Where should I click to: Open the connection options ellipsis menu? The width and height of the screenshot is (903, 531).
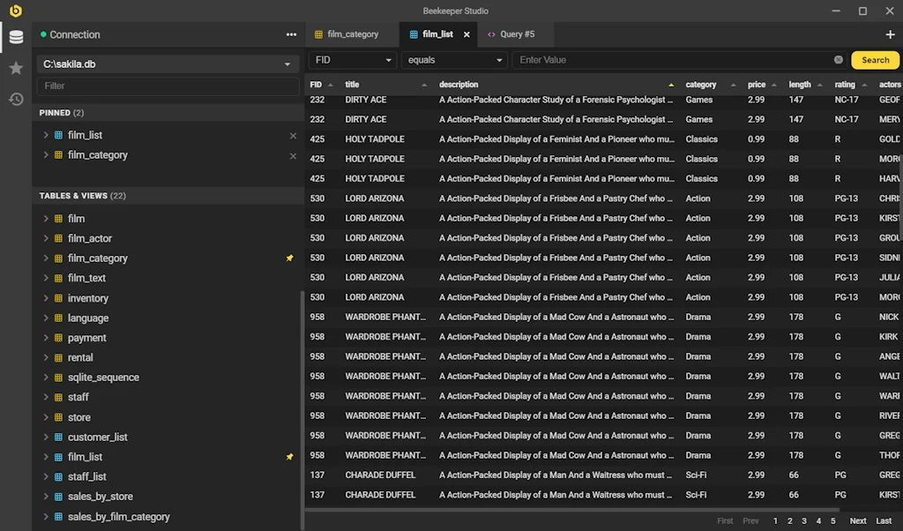[291, 34]
